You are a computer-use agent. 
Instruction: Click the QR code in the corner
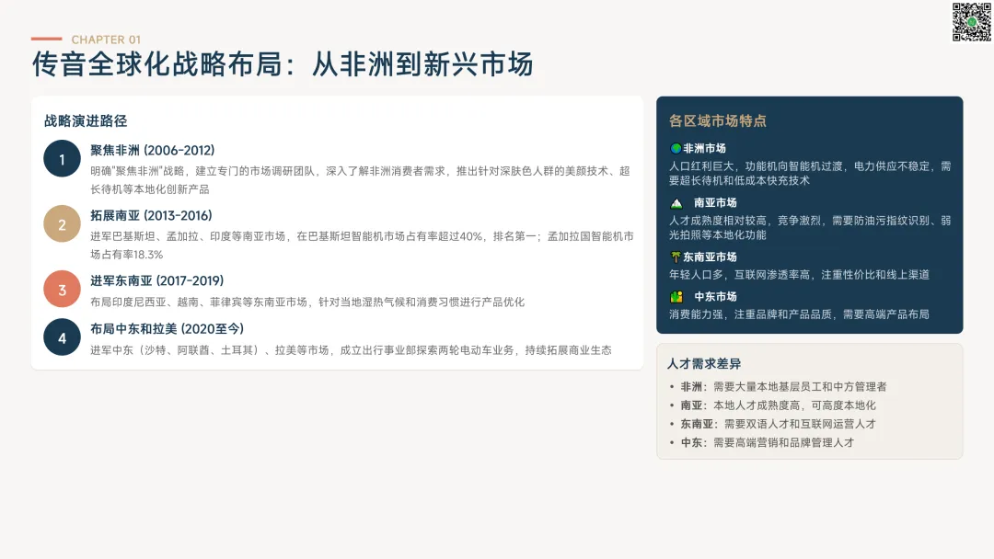971,22
